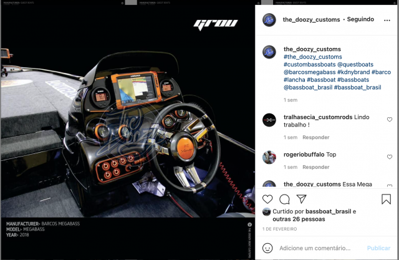Open mention @questboats
This screenshot has width=399, height=260.
coord(355,64)
